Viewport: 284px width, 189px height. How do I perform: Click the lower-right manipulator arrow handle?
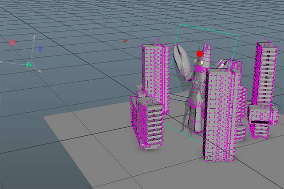(x=40, y=71)
